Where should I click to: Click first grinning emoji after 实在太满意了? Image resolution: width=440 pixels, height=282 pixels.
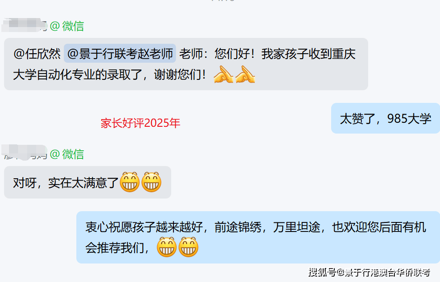[x=130, y=182]
